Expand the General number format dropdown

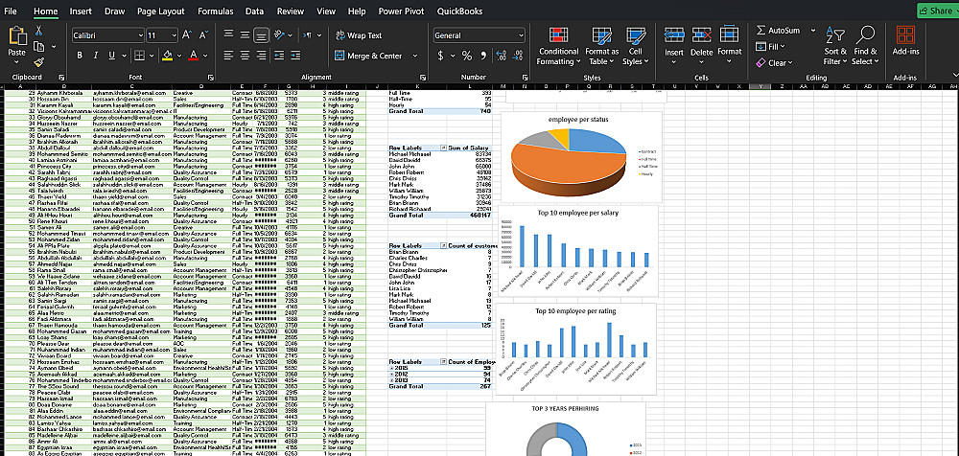[x=519, y=35]
